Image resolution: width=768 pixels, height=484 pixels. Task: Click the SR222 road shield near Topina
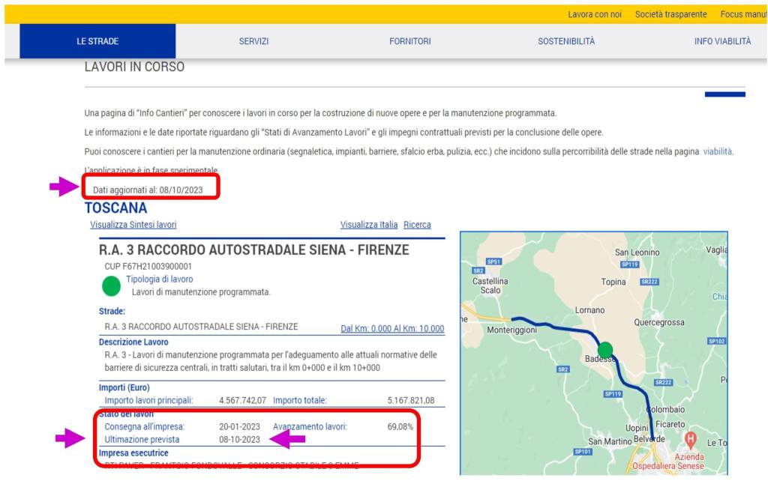pyautogui.click(x=649, y=282)
